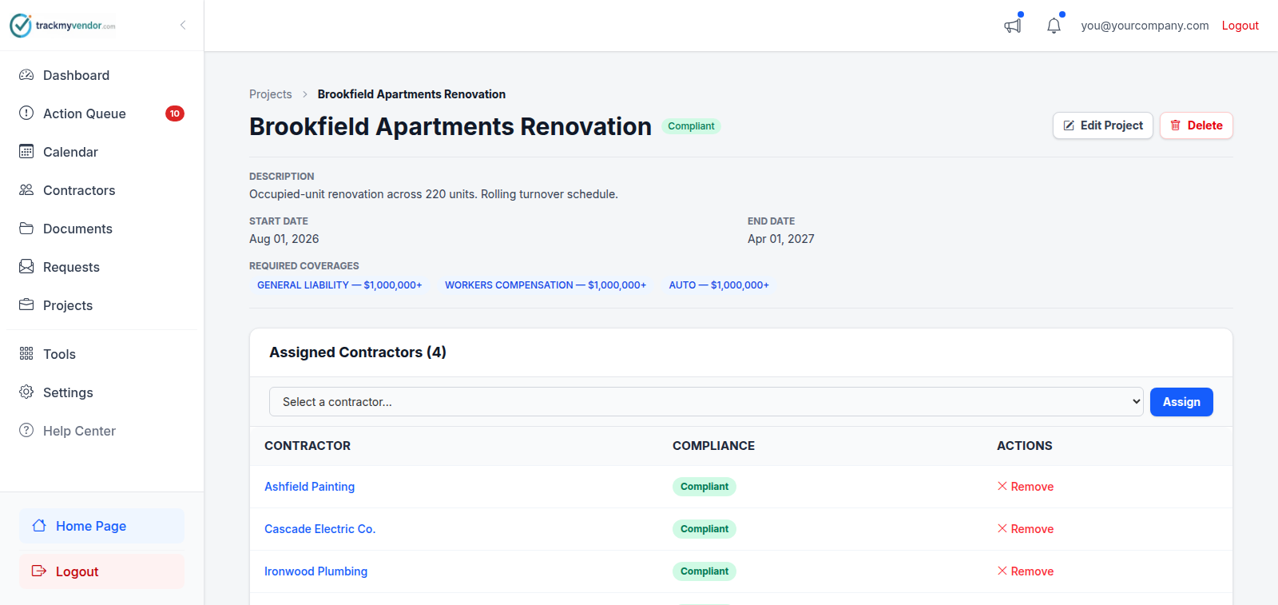Image resolution: width=1278 pixels, height=605 pixels.
Task: Click the Dashboard gauge icon
Action: (26, 75)
